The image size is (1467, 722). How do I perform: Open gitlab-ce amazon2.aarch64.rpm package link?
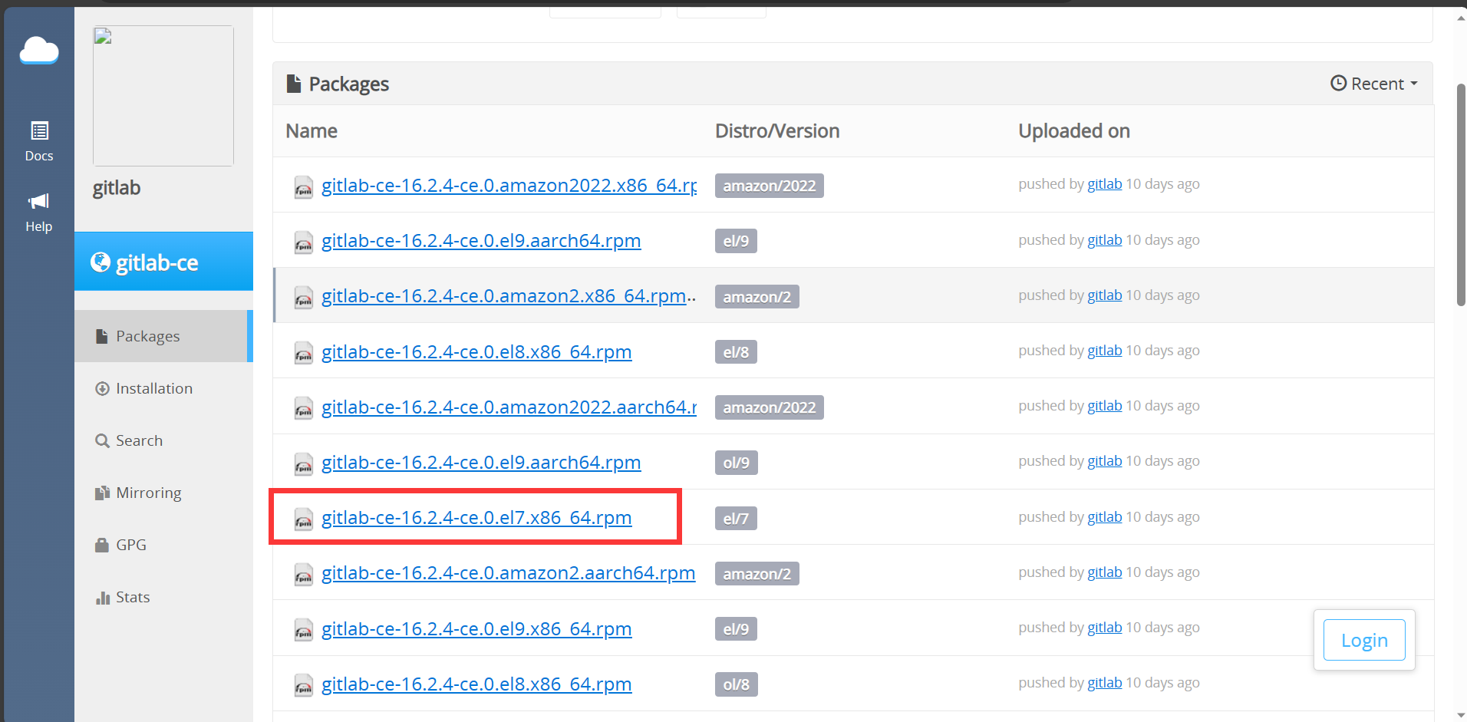(x=508, y=572)
